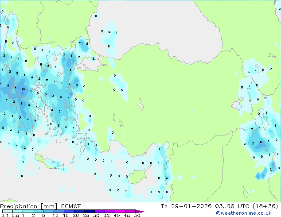Screen dimensions: 281x217
Task: Click the 1–2 mm legend swatch
Action: (28, 211)
